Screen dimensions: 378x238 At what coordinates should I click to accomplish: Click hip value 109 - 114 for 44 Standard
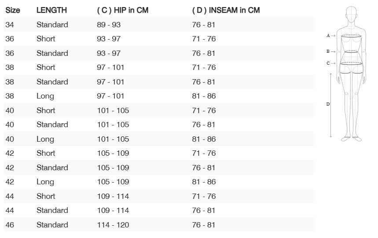[x=113, y=210]
